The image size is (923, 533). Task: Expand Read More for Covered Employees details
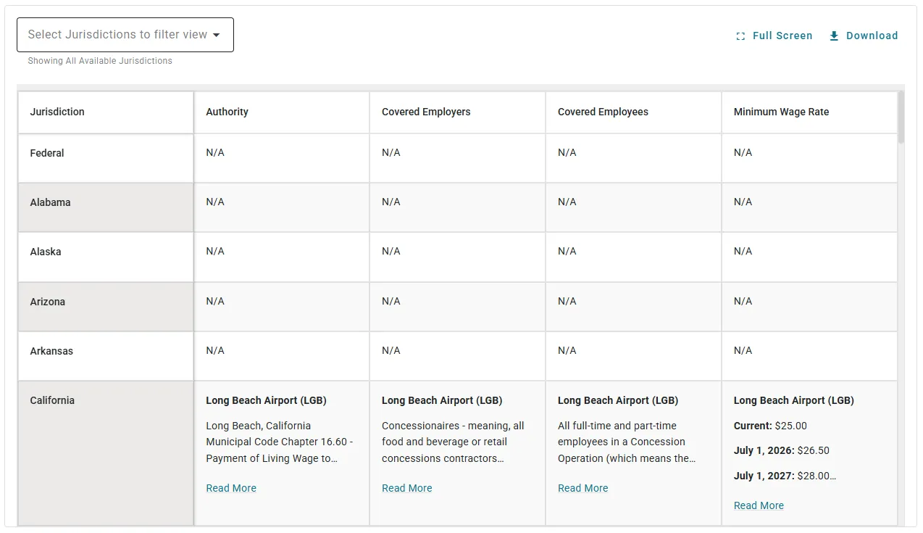click(x=583, y=488)
